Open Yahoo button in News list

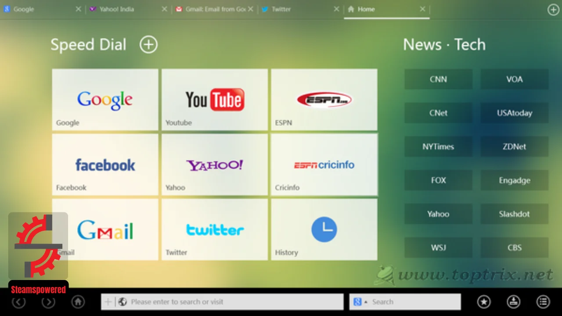[438, 214]
